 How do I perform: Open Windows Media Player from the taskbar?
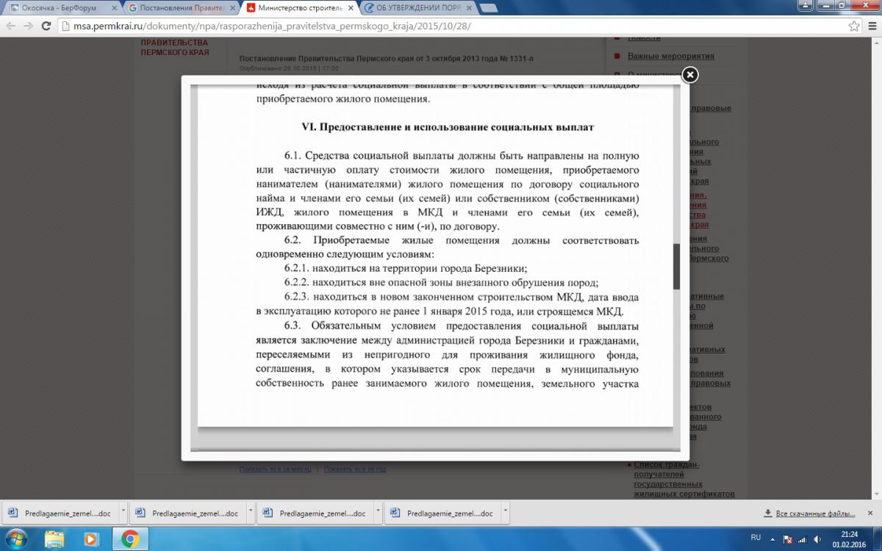click(91, 539)
